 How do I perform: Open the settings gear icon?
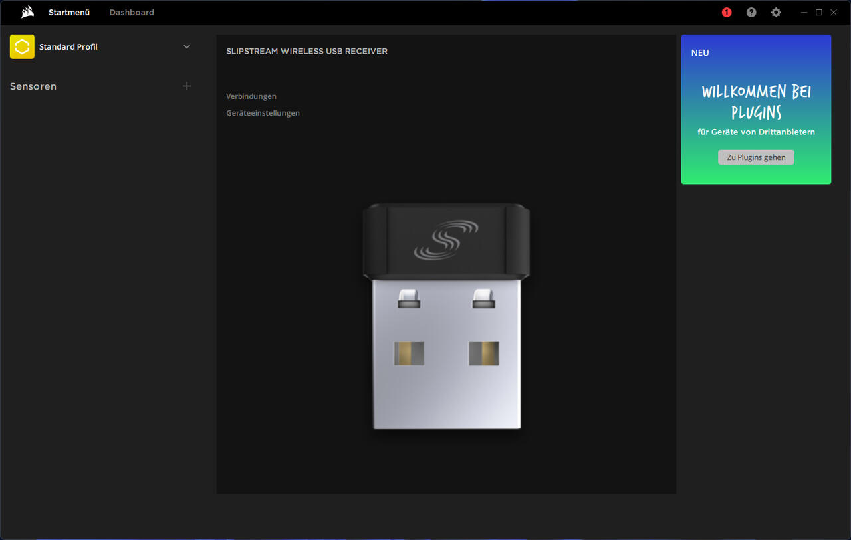click(x=776, y=12)
